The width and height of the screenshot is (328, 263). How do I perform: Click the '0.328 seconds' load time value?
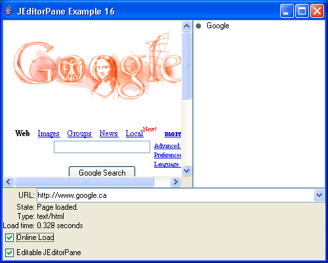click(x=60, y=226)
